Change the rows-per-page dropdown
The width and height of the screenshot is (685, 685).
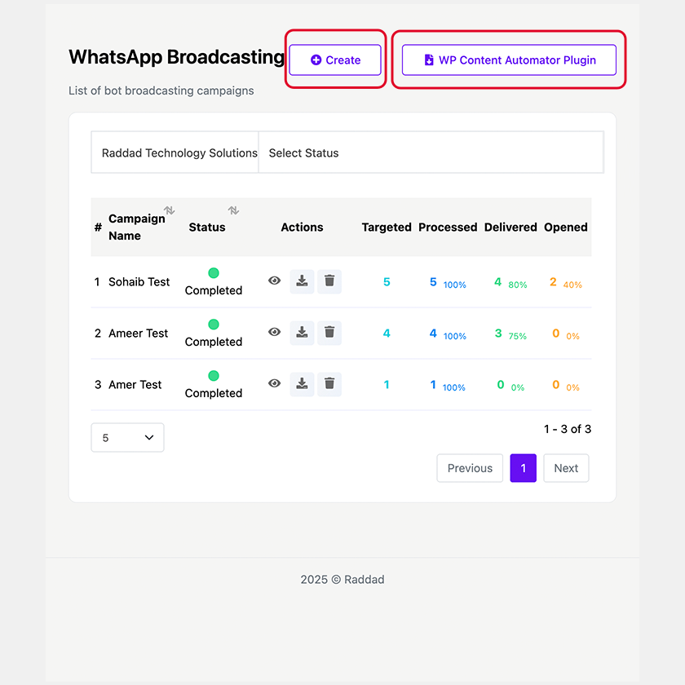coord(127,438)
